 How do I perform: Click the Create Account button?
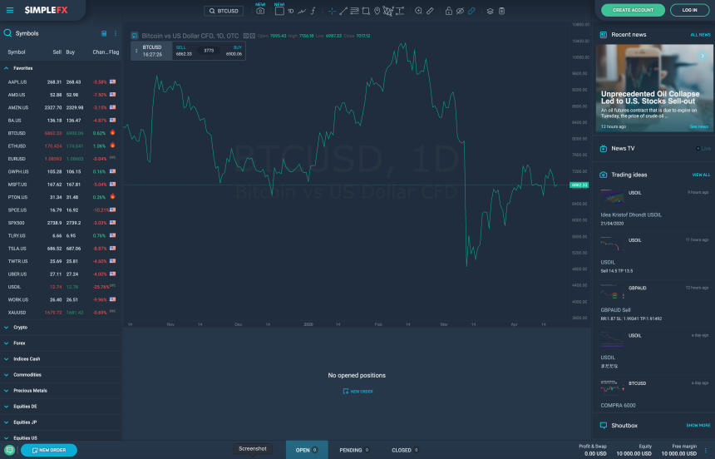coord(633,10)
